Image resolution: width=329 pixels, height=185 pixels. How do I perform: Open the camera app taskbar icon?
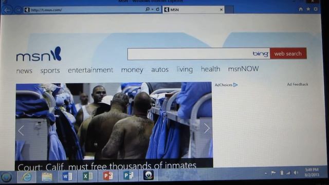click(x=149, y=175)
